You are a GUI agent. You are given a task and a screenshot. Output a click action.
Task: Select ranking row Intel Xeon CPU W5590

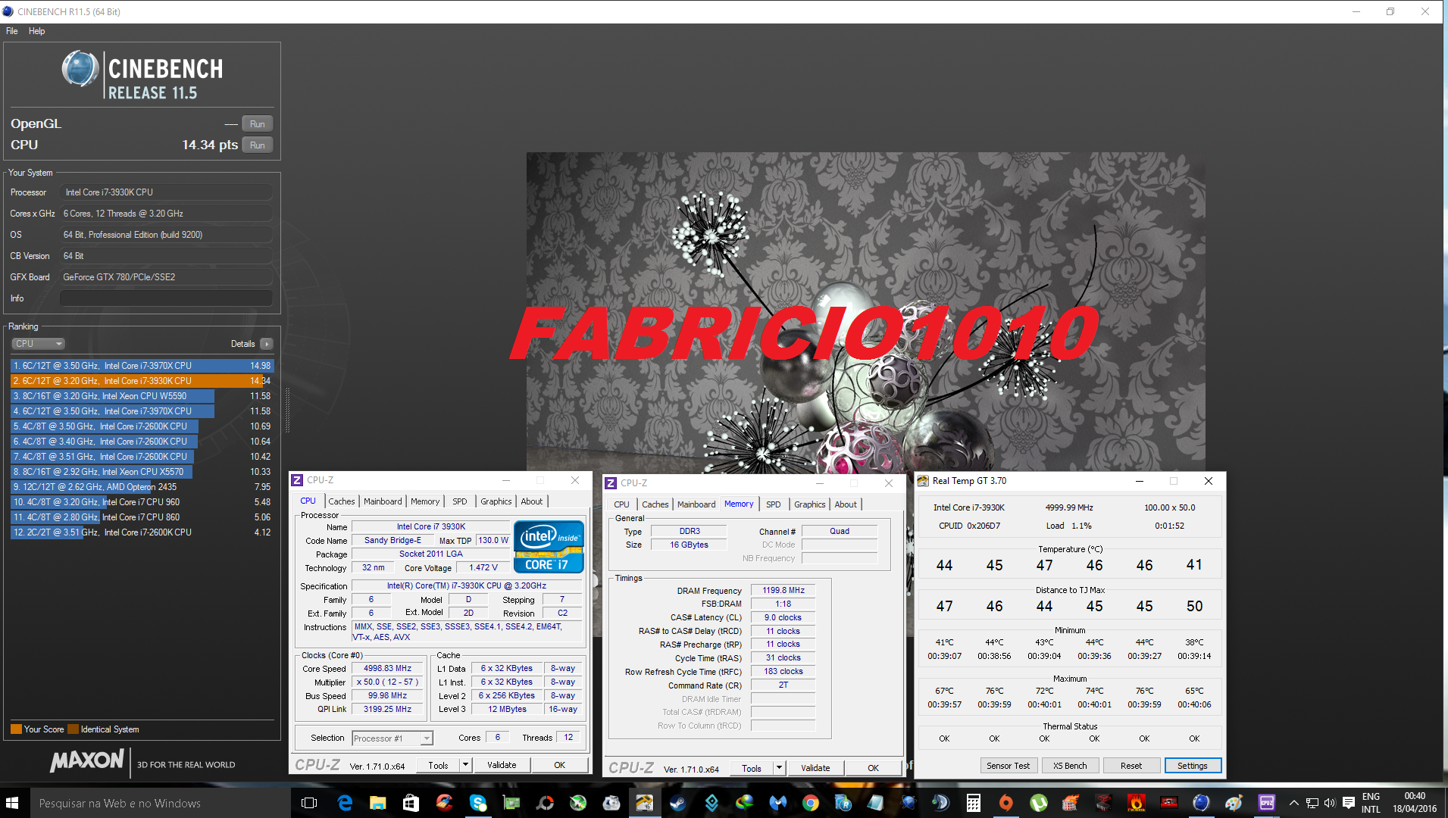[x=142, y=396]
